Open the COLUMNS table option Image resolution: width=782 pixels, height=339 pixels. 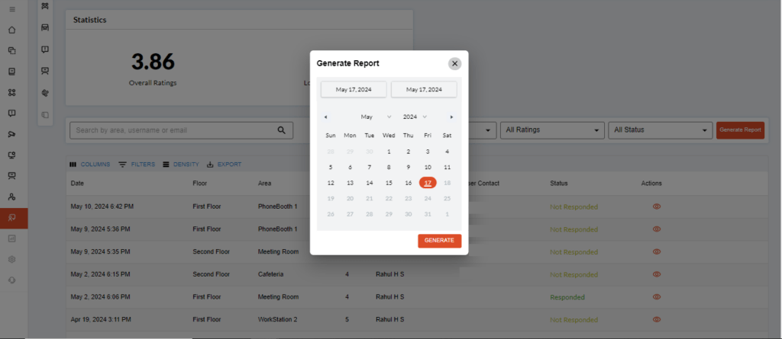[x=89, y=165]
